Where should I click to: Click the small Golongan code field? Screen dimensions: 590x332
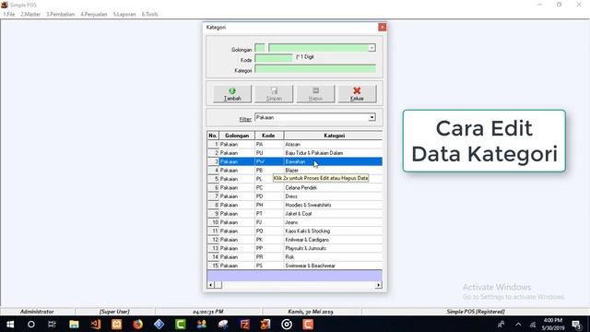(x=260, y=48)
